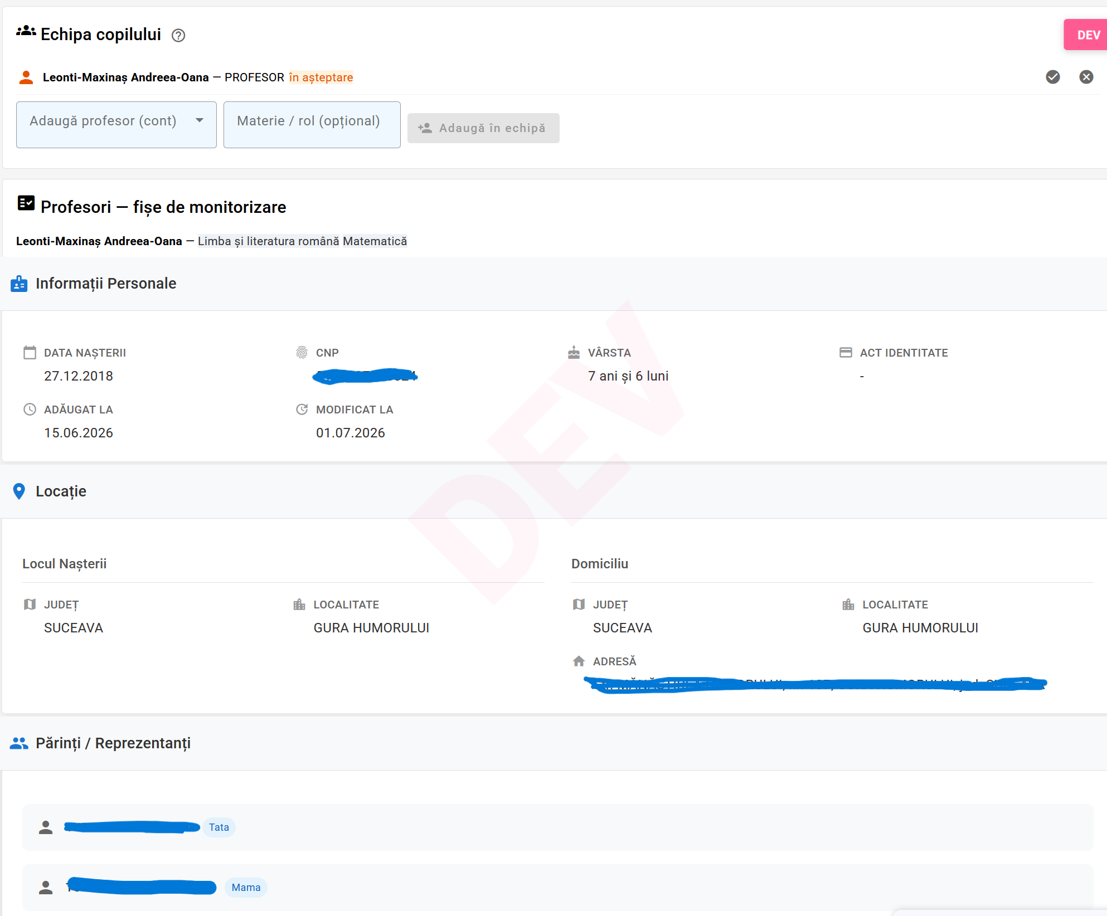This screenshot has height=916, width=1107.
Task: Click the modified date 01.07.2026
Action: [351, 433]
